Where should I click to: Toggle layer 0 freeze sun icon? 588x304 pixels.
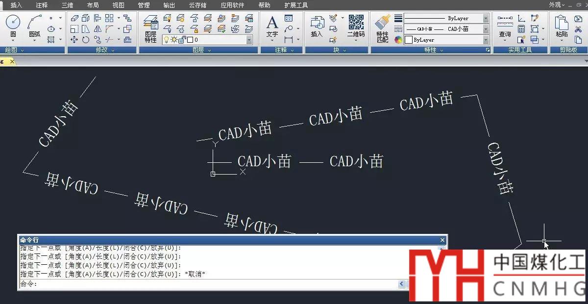173,40
